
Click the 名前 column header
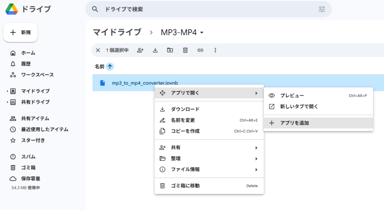coord(99,66)
